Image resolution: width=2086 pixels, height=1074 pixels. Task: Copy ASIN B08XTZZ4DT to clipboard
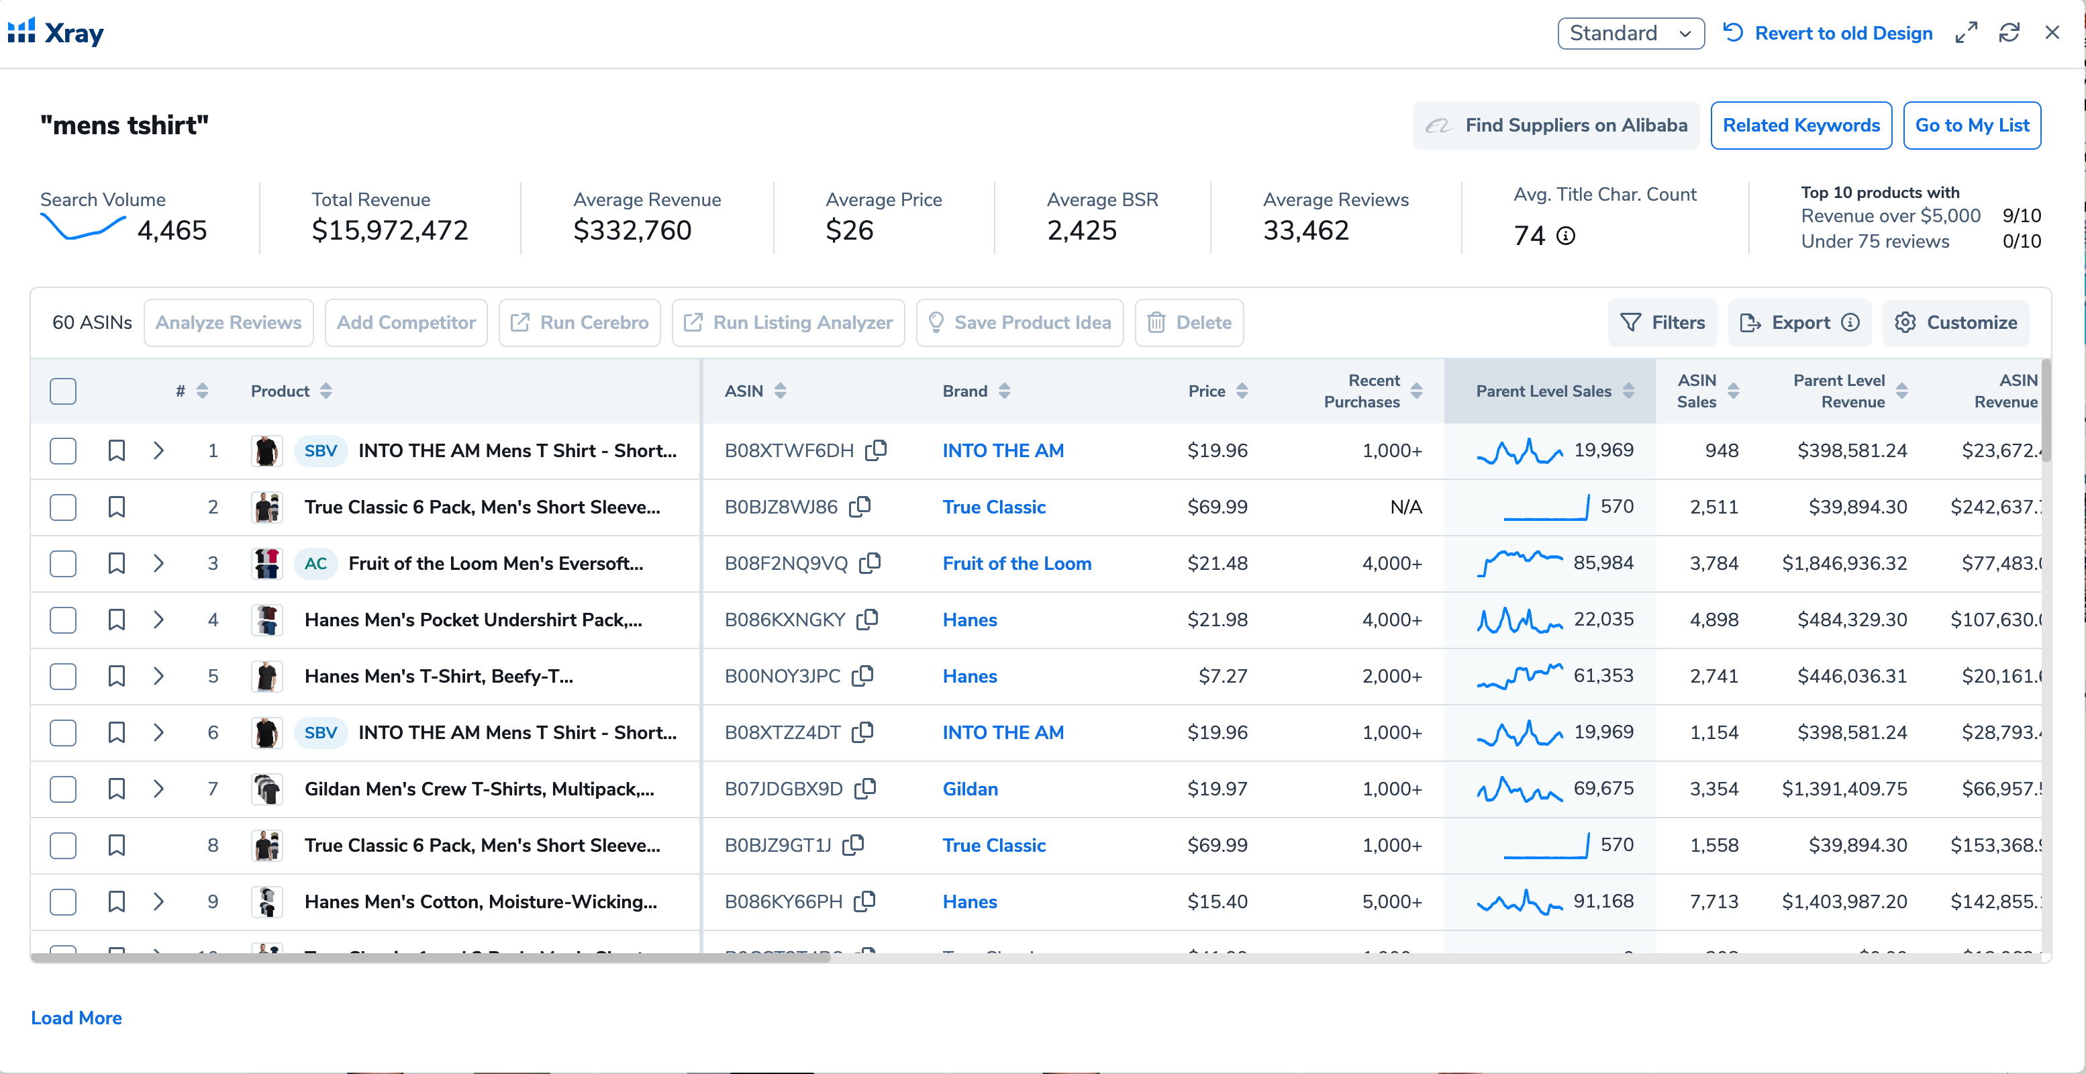[x=863, y=732]
